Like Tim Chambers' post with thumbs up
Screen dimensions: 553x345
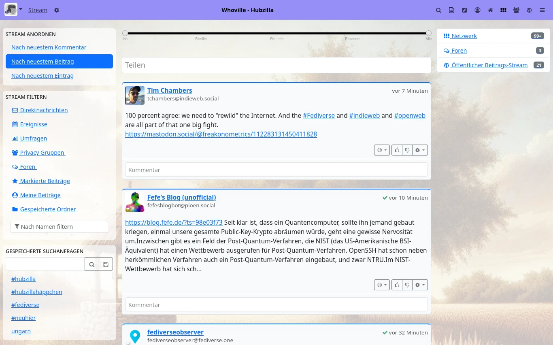coord(397,150)
